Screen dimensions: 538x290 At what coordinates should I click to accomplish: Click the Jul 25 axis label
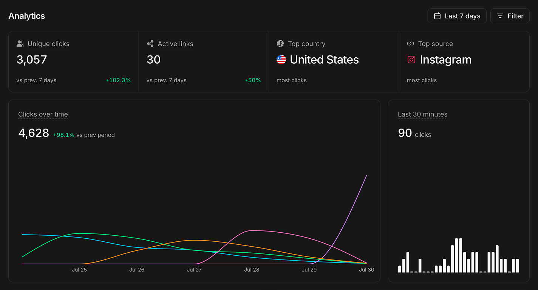pyautogui.click(x=79, y=270)
